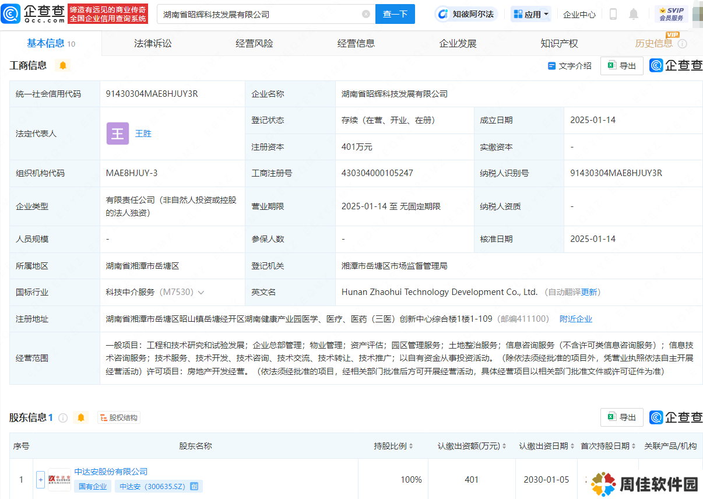The width and height of the screenshot is (703, 499).
Task: Open the user avatar in top-right corner
Action: (x=697, y=14)
